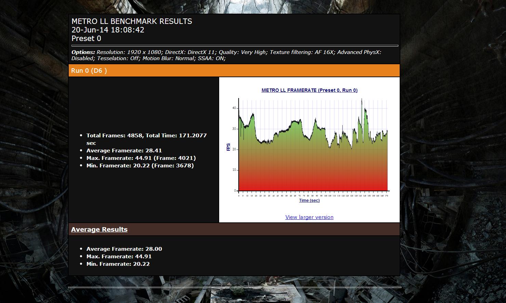This screenshot has height=303, width=506.
Task: Click the Time (sec) axis label
Action: [309, 201]
